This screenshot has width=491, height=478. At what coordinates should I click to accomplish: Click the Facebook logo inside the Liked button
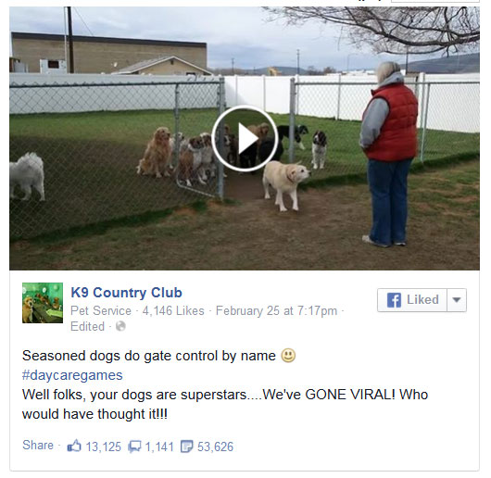tap(394, 300)
